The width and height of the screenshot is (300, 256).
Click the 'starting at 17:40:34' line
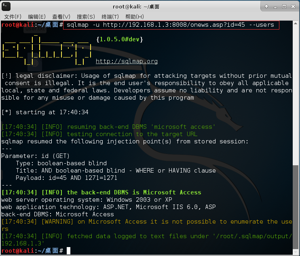pos(45,112)
